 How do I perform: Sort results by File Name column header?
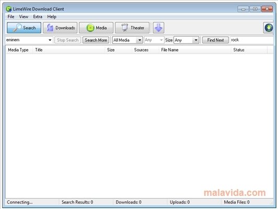click(195, 50)
